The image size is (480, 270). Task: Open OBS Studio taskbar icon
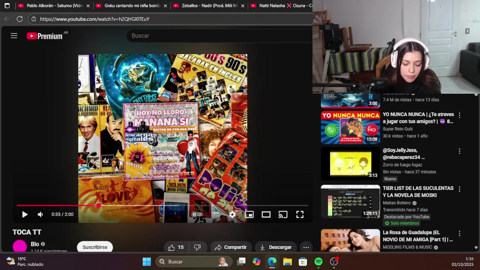pyautogui.click(x=334, y=262)
